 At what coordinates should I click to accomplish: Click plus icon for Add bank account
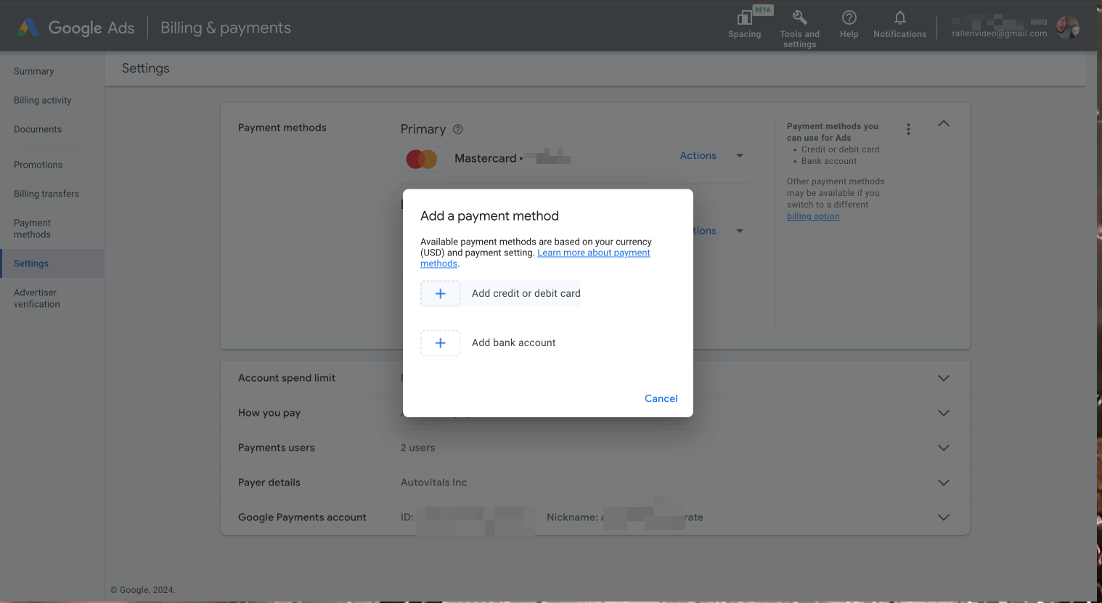440,343
